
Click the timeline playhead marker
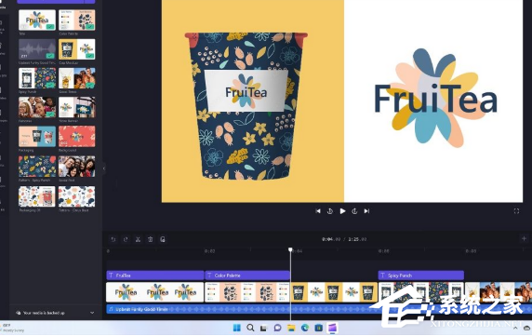[x=290, y=249]
